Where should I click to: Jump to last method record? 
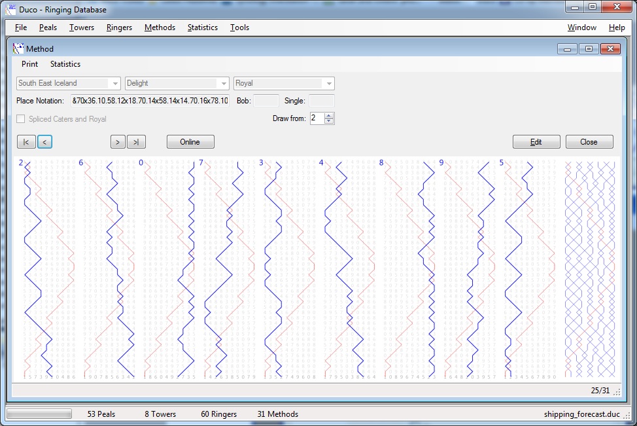(137, 142)
